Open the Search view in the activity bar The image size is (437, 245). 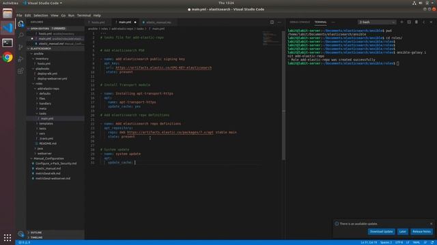point(20,35)
